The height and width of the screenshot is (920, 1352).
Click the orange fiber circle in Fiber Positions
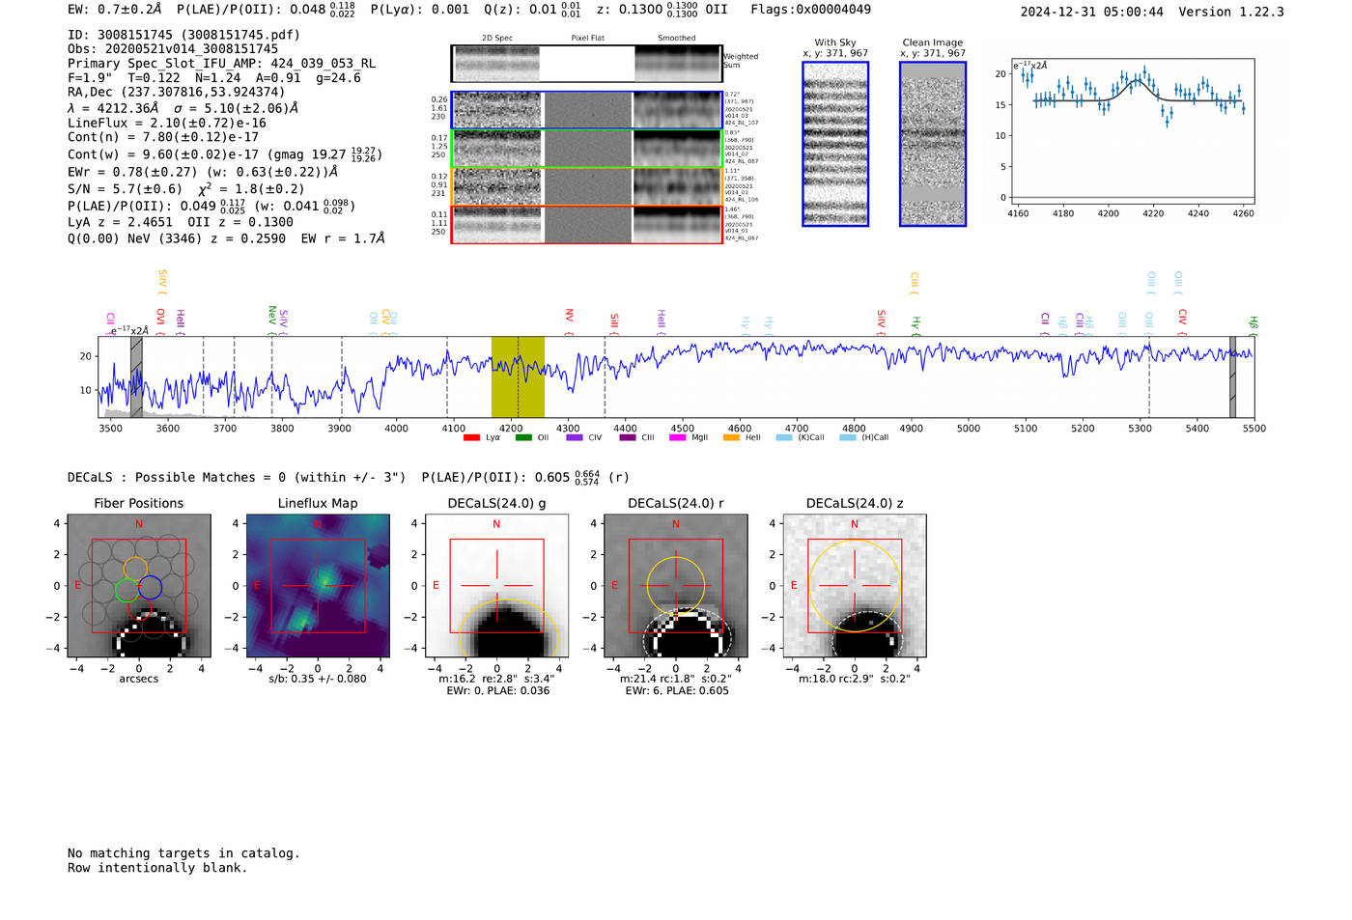pyautogui.click(x=135, y=568)
